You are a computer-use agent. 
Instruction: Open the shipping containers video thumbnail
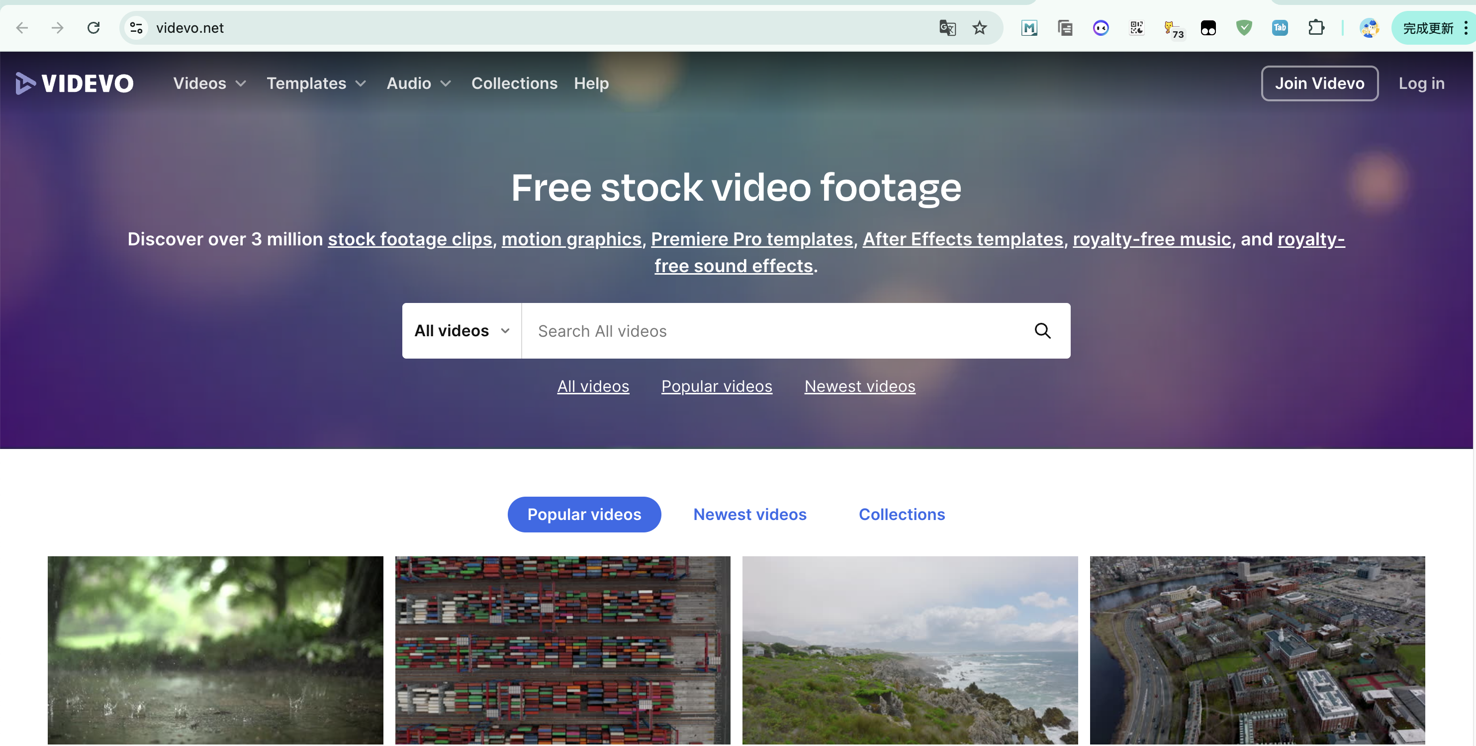point(562,649)
